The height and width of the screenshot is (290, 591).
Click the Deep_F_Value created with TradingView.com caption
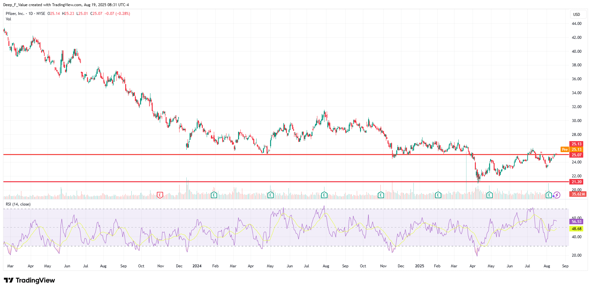coord(66,5)
